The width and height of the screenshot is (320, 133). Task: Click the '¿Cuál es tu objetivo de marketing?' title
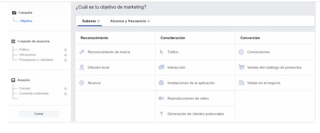point(111,7)
